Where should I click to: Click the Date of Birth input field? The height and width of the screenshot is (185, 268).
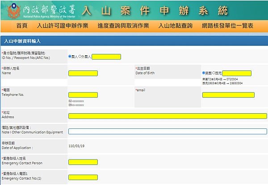[237, 73]
